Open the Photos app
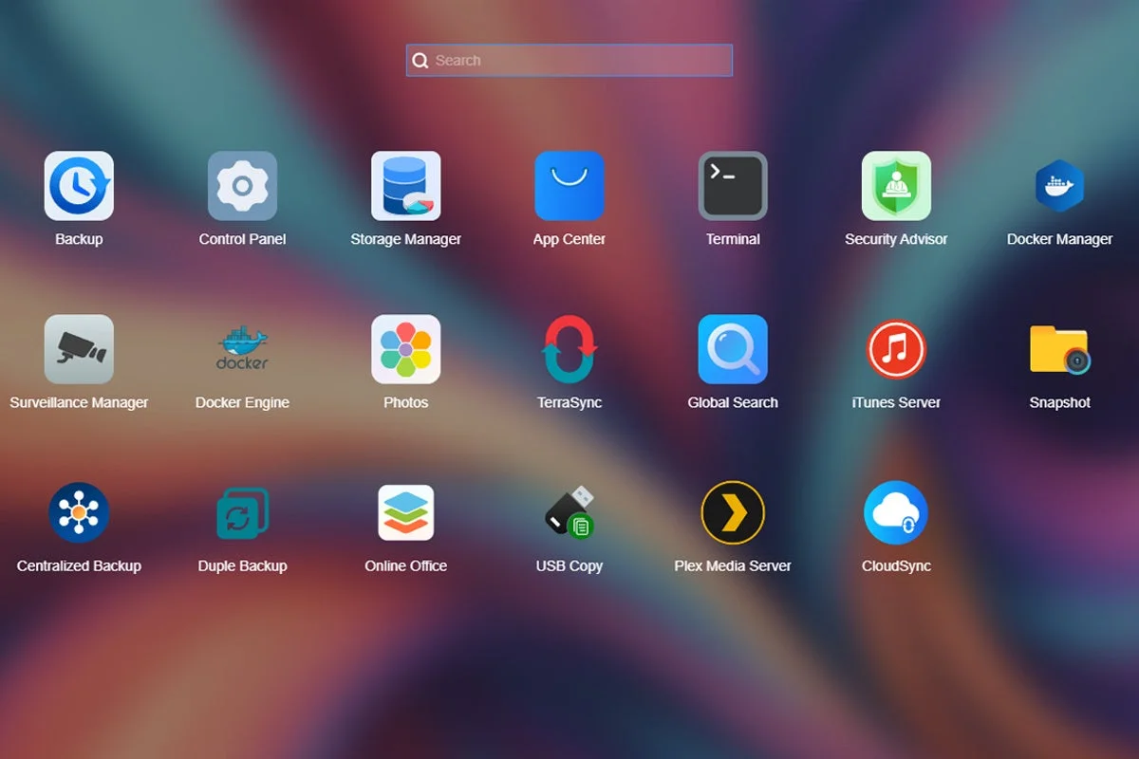This screenshot has width=1139, height=759. (x=405, y=348)
